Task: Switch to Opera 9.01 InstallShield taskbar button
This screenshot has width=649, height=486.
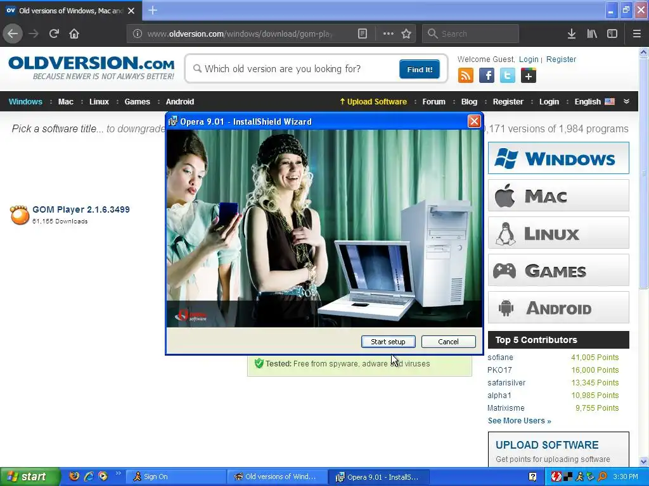Action: (378, 477)
